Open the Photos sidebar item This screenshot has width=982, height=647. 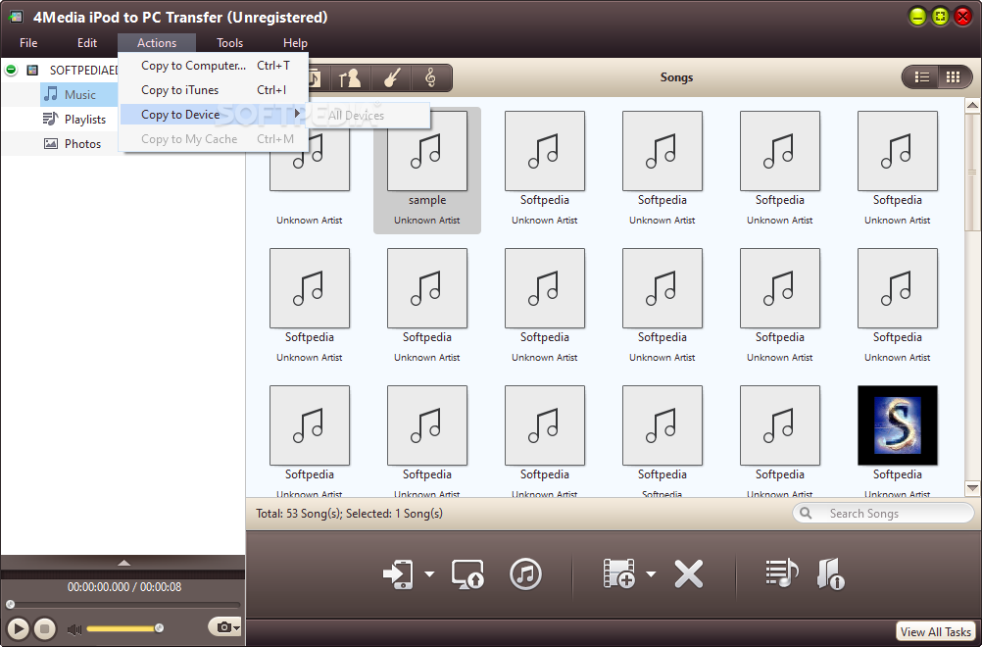(82, 143)
